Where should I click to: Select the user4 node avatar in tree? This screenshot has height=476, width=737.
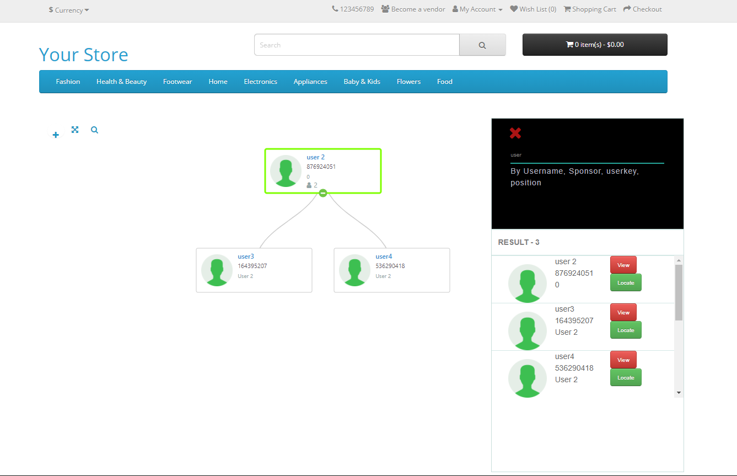coord(354,270)
